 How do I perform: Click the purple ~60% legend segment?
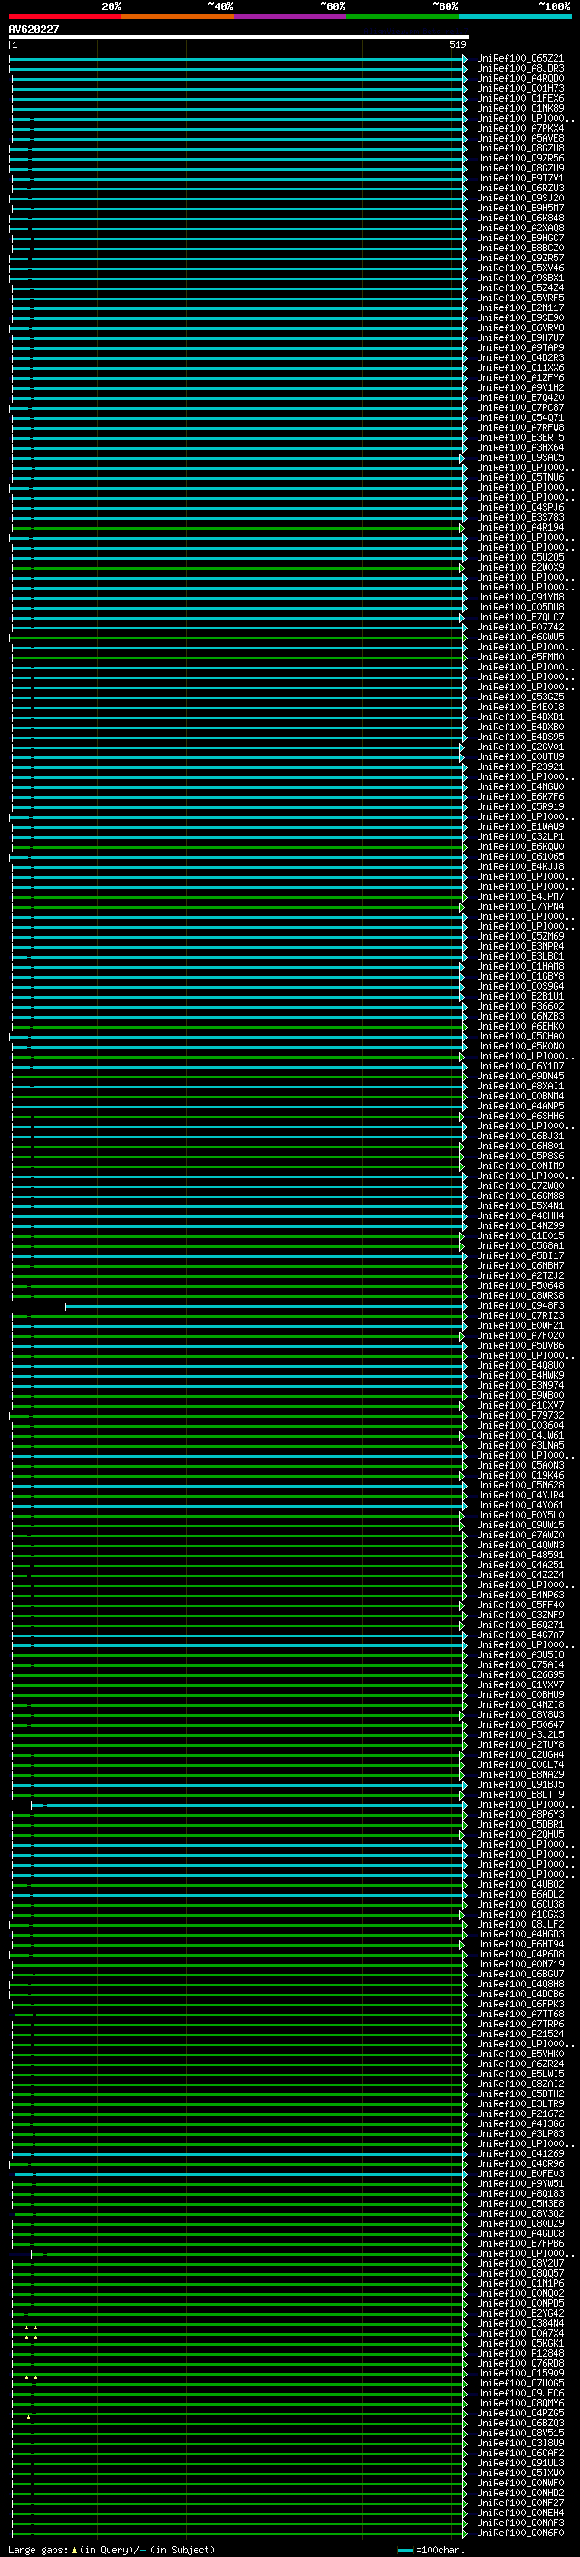pyautogui.click(x=289, y=16)
